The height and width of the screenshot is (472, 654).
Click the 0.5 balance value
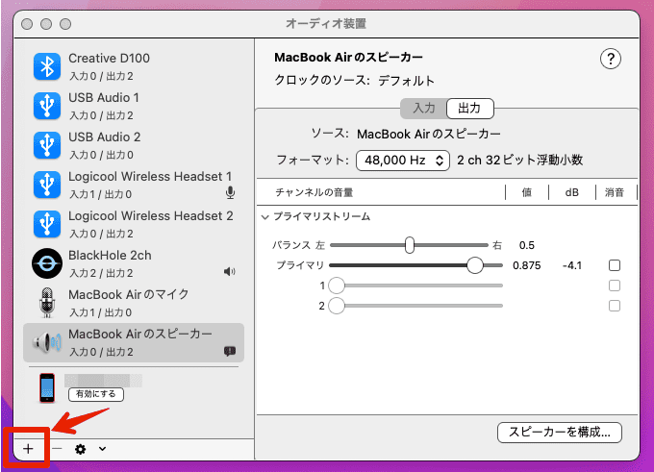(x=527, y=245)
